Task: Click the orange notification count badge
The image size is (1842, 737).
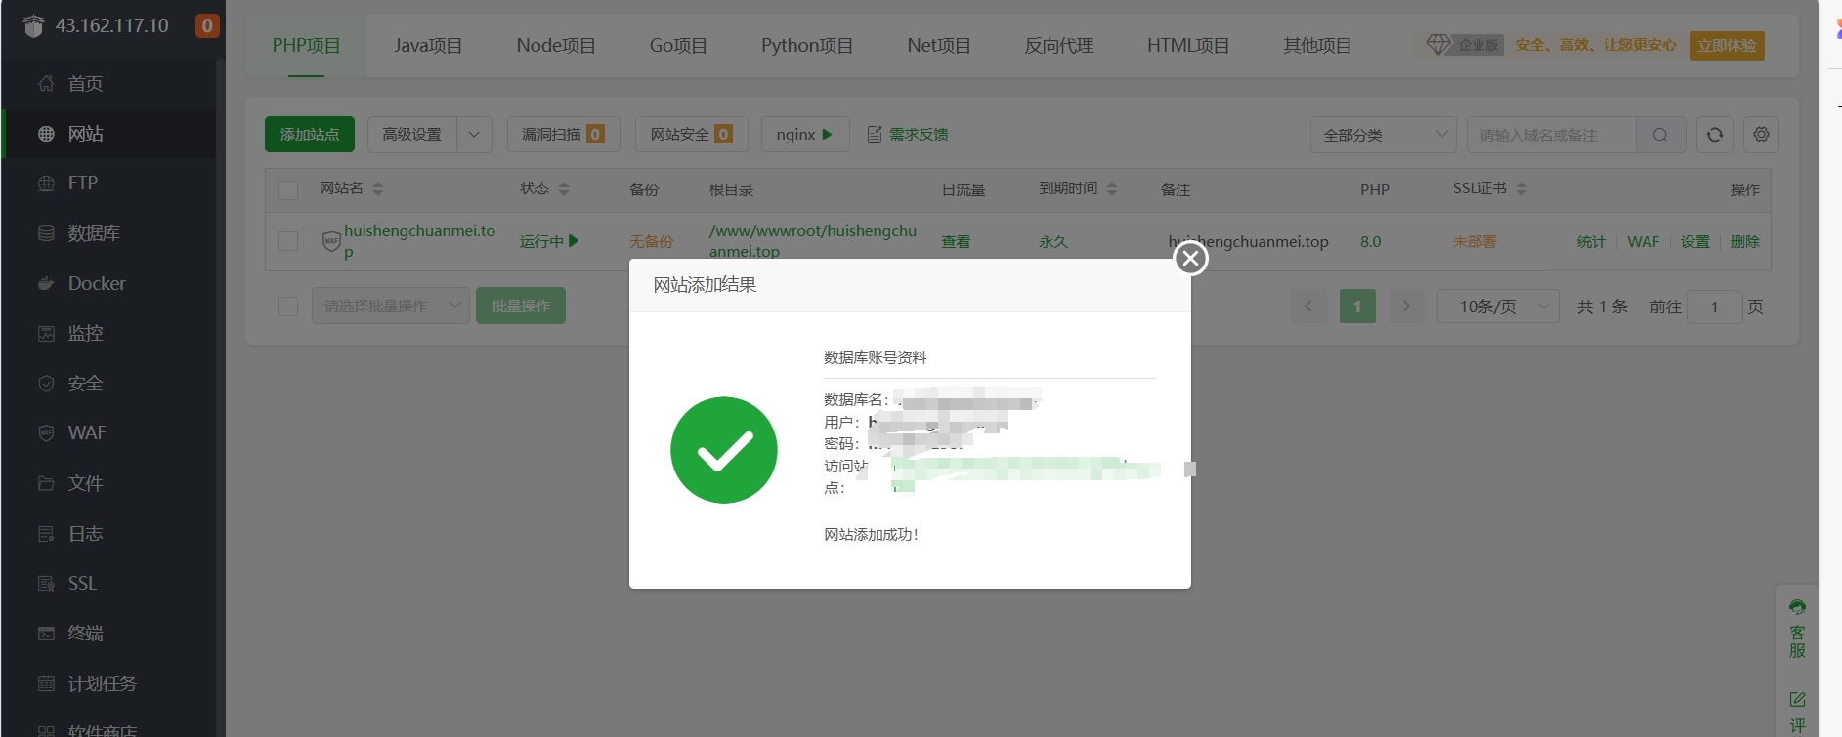Action: (207, 26)
